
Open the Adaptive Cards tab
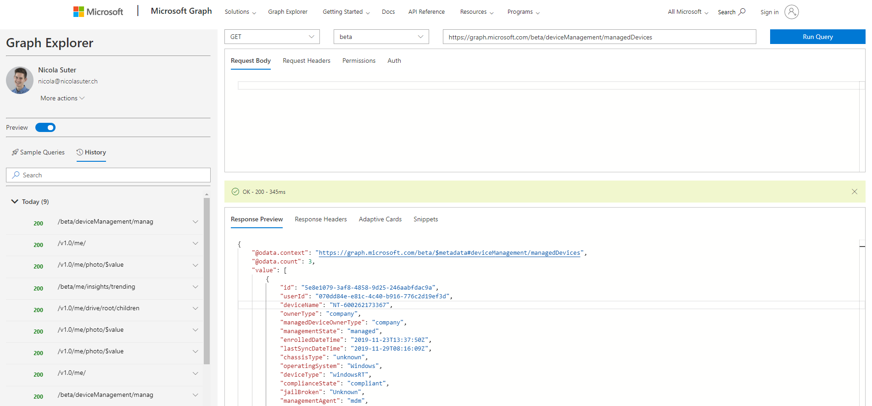pos(380,219)
